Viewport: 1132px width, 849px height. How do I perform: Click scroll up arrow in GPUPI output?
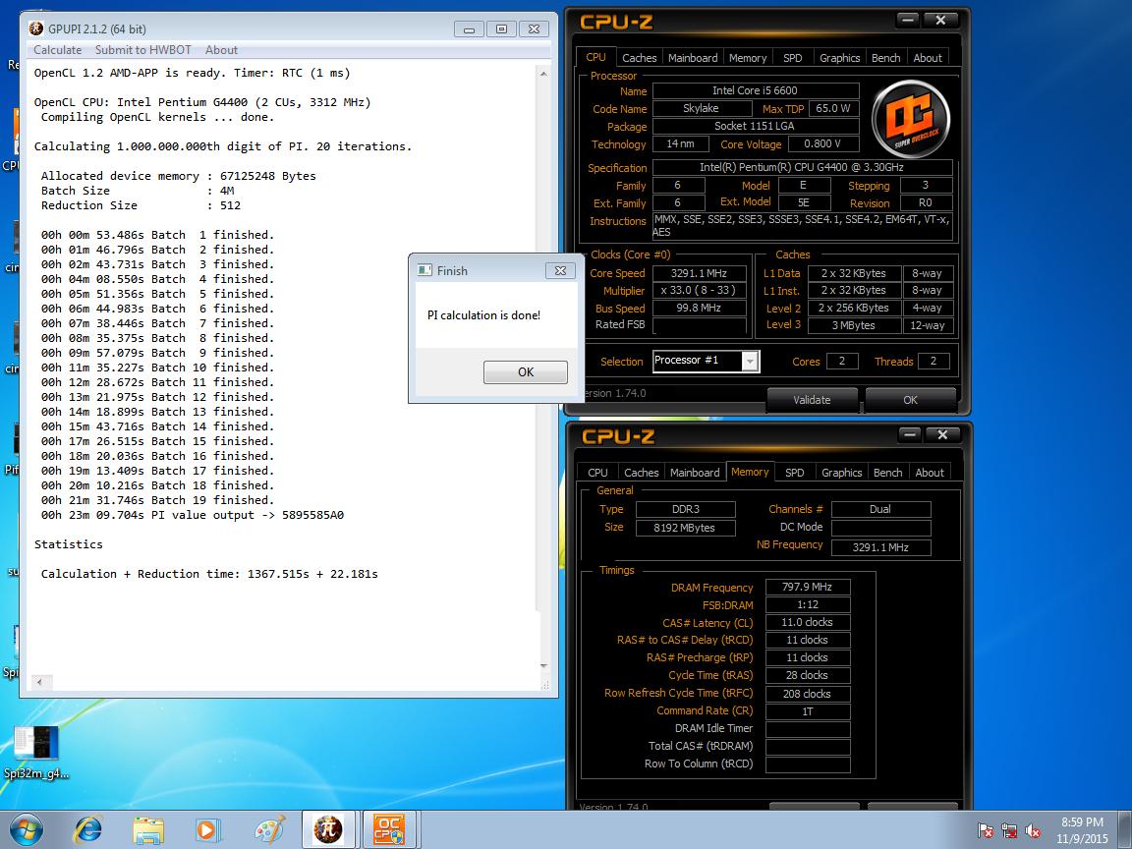pos(543,74)
